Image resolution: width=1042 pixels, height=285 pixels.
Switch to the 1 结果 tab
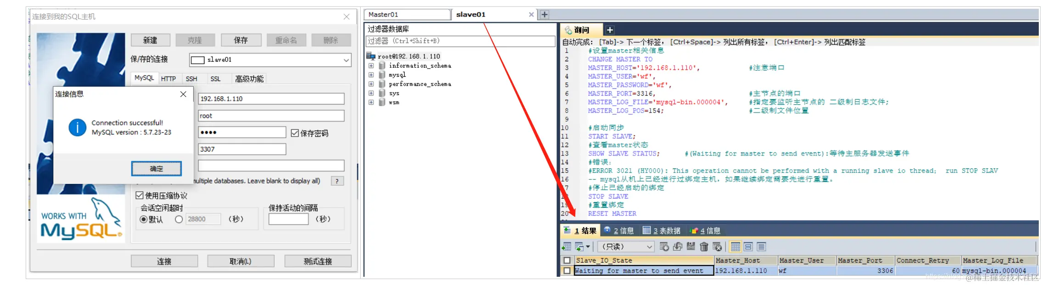click(x=580, y=231)
